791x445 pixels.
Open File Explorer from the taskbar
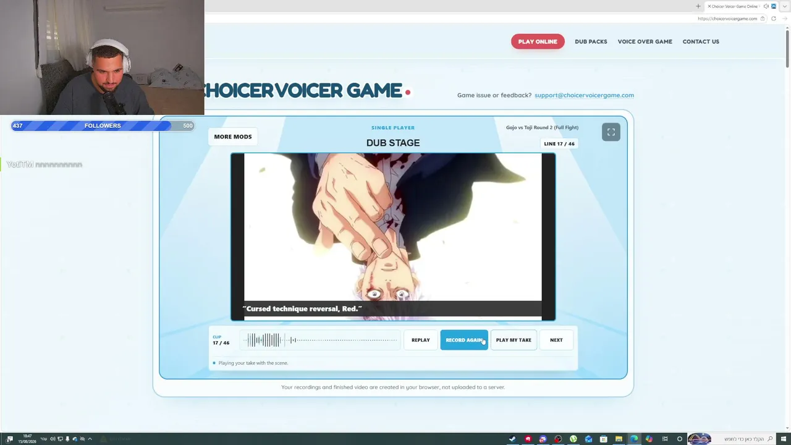619,439
